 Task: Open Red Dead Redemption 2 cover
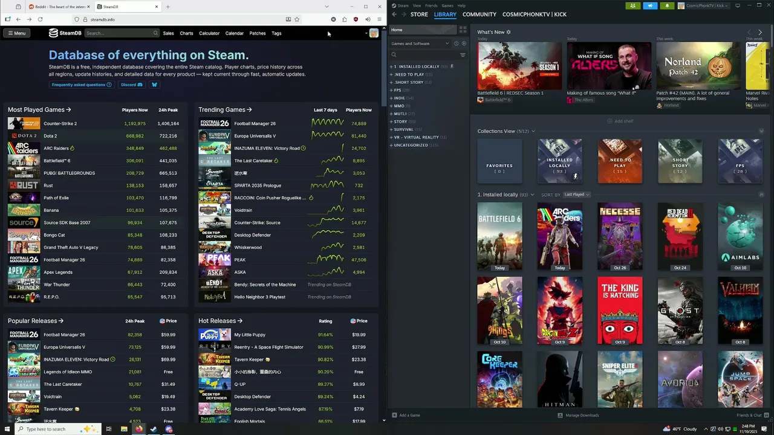click(x=680, y=236)
